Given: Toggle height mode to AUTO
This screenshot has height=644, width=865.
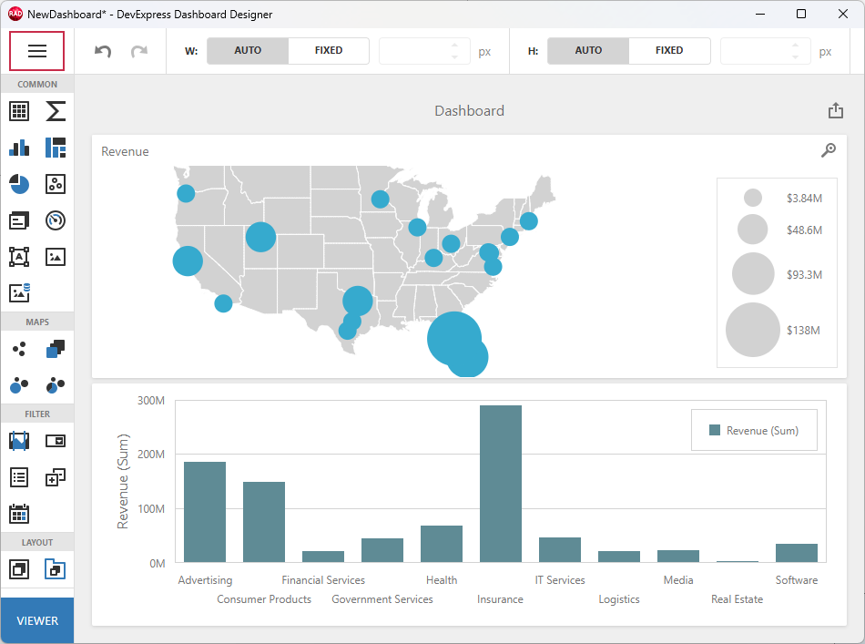Looking at the screenshot, I should [587, 50].
